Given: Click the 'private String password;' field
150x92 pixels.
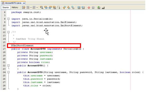Looking at the screenshot, I should pos(35,55).
